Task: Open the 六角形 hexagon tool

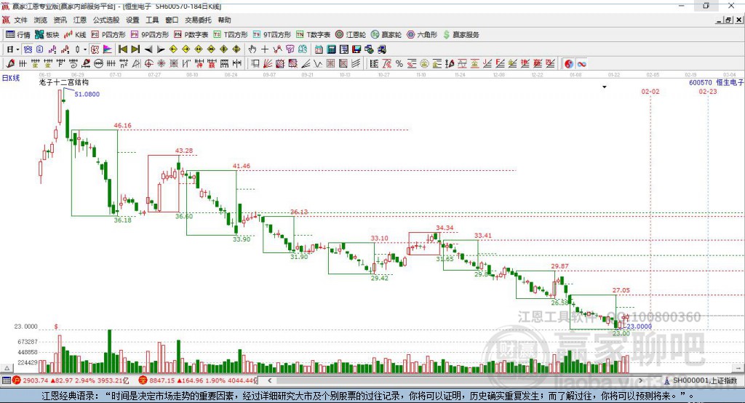Action: [x=422, y=35]
